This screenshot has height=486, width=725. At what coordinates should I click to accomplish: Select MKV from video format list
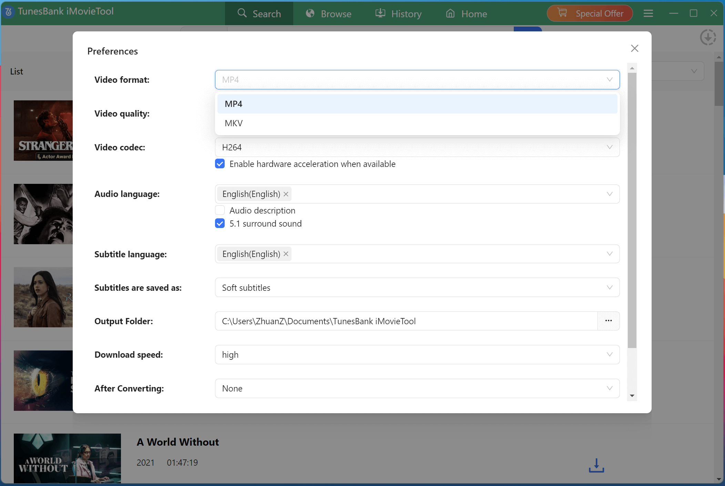pyautogui.click(x=234, y=123)
